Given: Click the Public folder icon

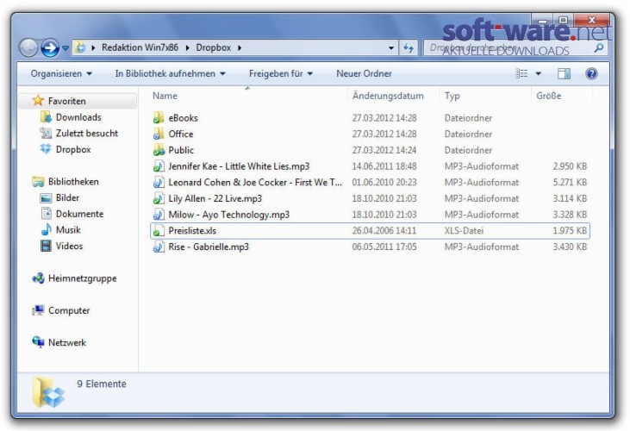Looking at the screenshot, I should (159, 150).
